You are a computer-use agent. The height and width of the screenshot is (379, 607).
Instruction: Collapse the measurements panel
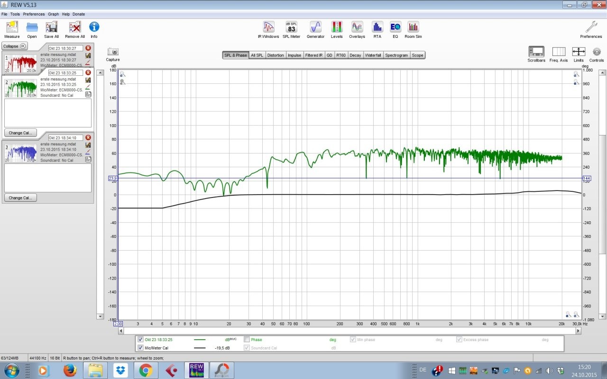pos(15,46)
